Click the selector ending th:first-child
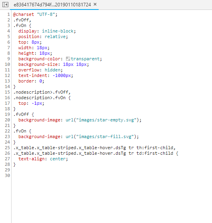 click(x=94, y=148)
